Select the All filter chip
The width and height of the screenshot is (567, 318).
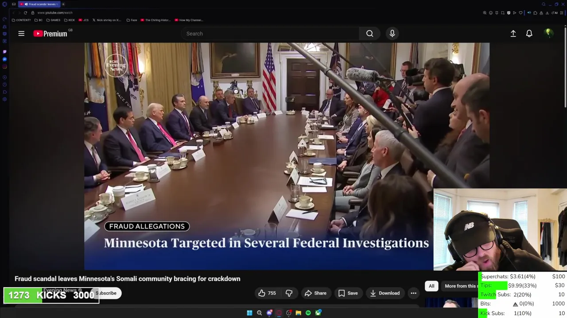431,286
